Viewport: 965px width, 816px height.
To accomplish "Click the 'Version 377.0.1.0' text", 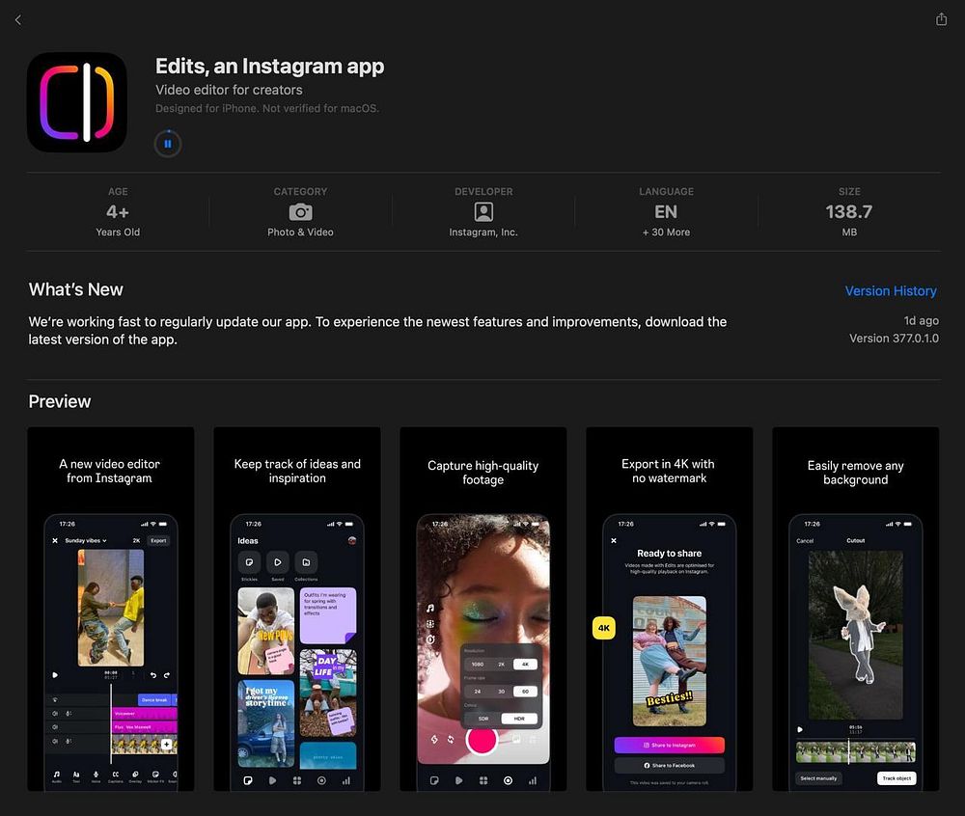I will pyautogui.click(x=894, y=339).
